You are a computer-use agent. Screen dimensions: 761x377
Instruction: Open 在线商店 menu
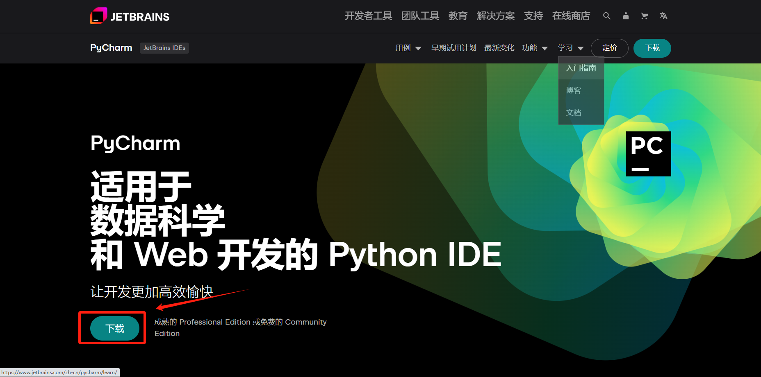pos(571,16)
